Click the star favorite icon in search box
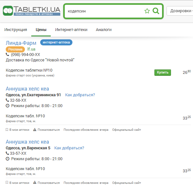The height and width of the screenshot is (188, 193). coord(147,11)
